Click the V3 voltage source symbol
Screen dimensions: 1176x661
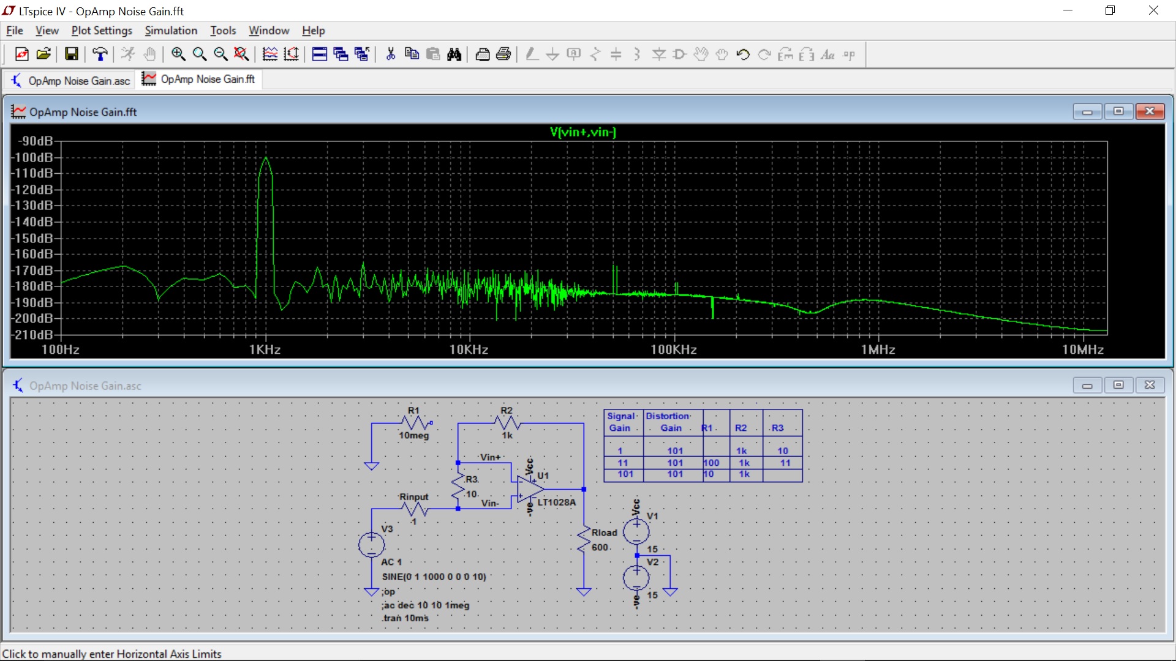pos(371,545)
